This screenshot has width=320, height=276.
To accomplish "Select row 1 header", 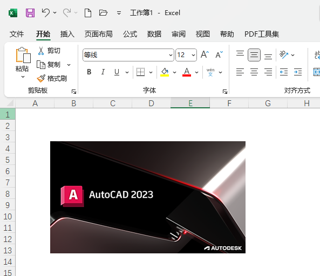I will pyautogui.click(x=8, y=114).
